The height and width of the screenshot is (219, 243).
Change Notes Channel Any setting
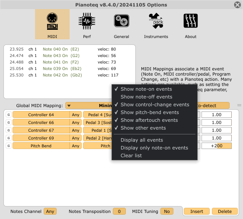(50, 211)
